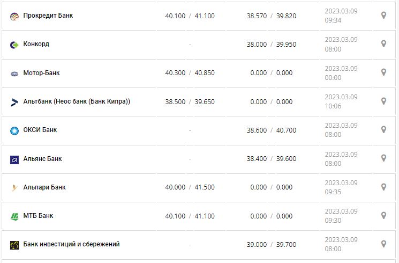
Task: Click the Прокредит Банк logo icon
Action: point(14,16)
